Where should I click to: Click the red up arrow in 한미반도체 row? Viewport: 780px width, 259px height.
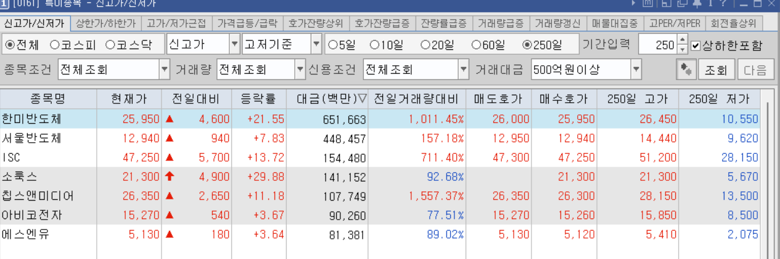point(170,119)
